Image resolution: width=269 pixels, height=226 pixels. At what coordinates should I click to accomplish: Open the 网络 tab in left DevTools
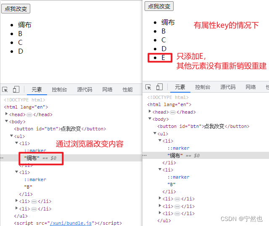pyautogui.click(x=107, y=89)
